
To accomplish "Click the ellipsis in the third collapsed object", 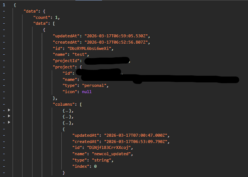I will pos(67,123).
